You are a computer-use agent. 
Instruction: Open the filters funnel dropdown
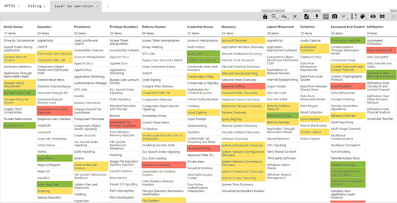[x=344, y=16]
